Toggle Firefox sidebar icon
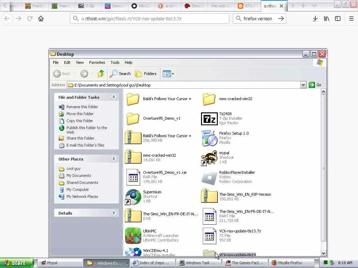 click(x=338, y=18)
